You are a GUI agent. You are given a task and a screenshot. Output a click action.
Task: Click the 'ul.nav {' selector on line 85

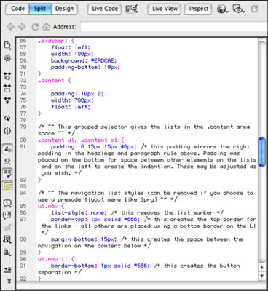[51, 206]
